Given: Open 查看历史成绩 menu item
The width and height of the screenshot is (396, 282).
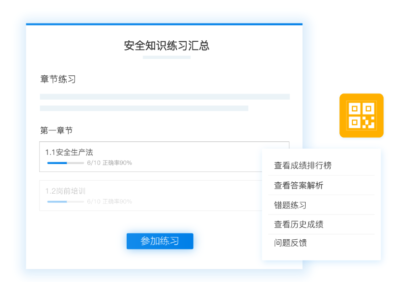Looking at the screenshot, I should point(299,224).
